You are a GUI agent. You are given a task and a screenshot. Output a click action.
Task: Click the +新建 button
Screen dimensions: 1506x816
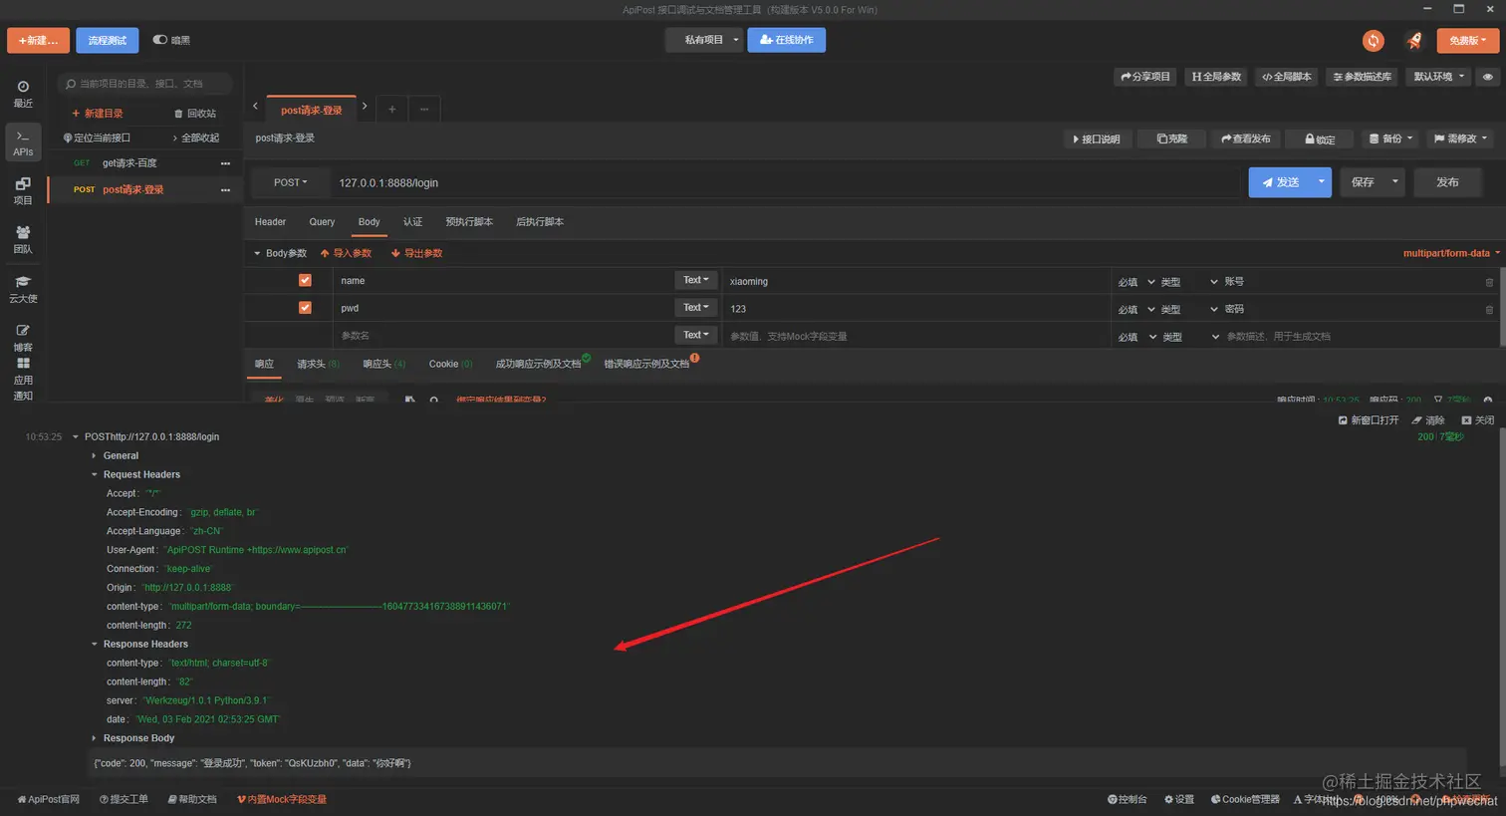(38, 40)
